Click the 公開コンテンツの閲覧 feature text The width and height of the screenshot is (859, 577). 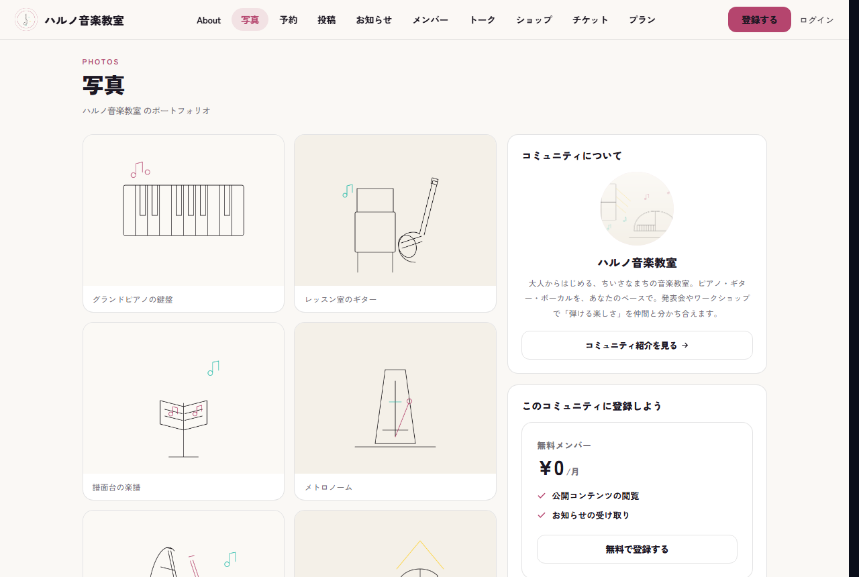tap(595, 496)
